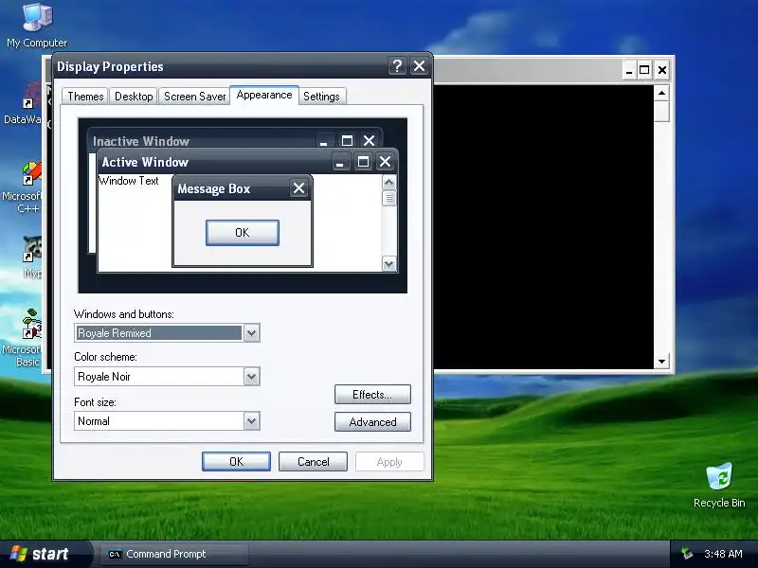Screen dimensions: 758x568
Task: Click the preview Inactive Window maximize icon
Action: coord(347,140)
